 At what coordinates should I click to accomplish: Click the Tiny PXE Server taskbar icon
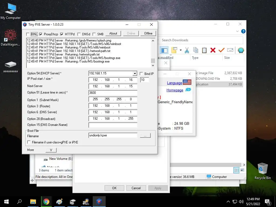click(x=99, y=202)
